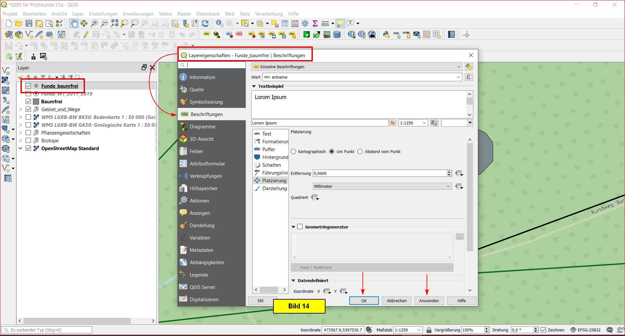Open the Vektor menu
Viewport: 625px width, 336px height.
click(x=165, y=14)
